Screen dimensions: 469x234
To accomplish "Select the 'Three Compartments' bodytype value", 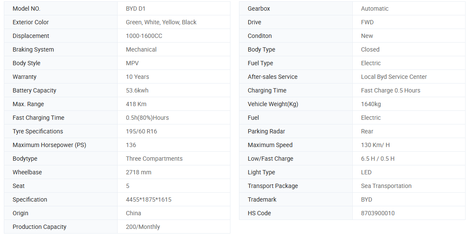I will (154, 159).
